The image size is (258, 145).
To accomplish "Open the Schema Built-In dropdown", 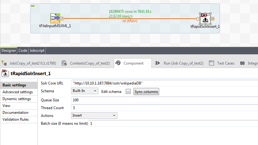I will tap(85, 91).
